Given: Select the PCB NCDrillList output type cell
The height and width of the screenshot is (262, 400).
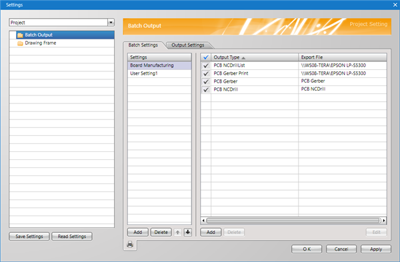Looking at the screenshot, I should coord(255,65).
